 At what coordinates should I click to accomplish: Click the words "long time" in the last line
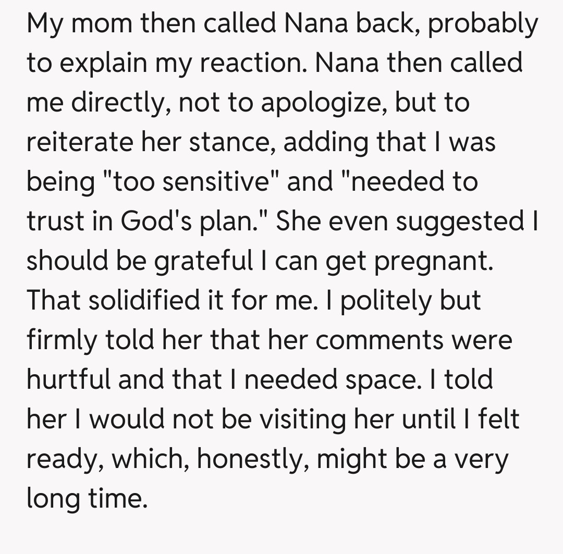pyautogui.click(x=84, y=498)
